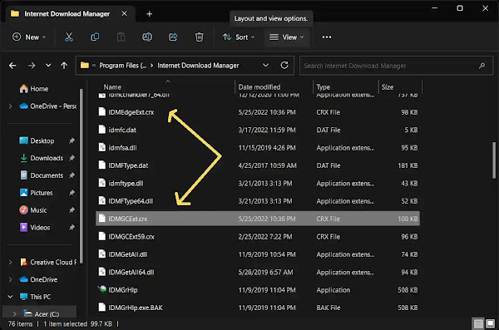Expand the Creative Cloud Files node
The height and width of the screenshot is (330, 499).
11,262
